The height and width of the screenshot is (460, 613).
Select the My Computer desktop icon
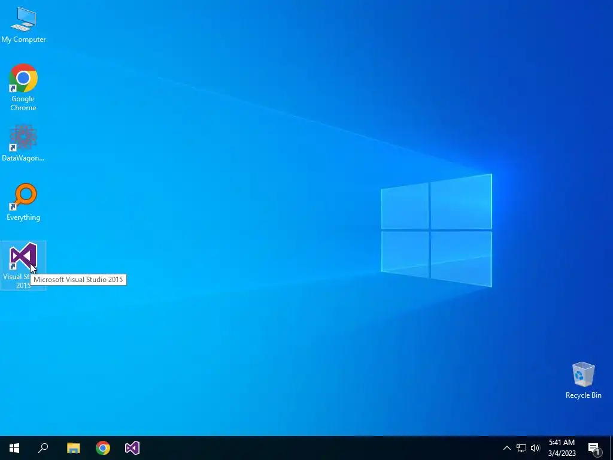[23, 25]
